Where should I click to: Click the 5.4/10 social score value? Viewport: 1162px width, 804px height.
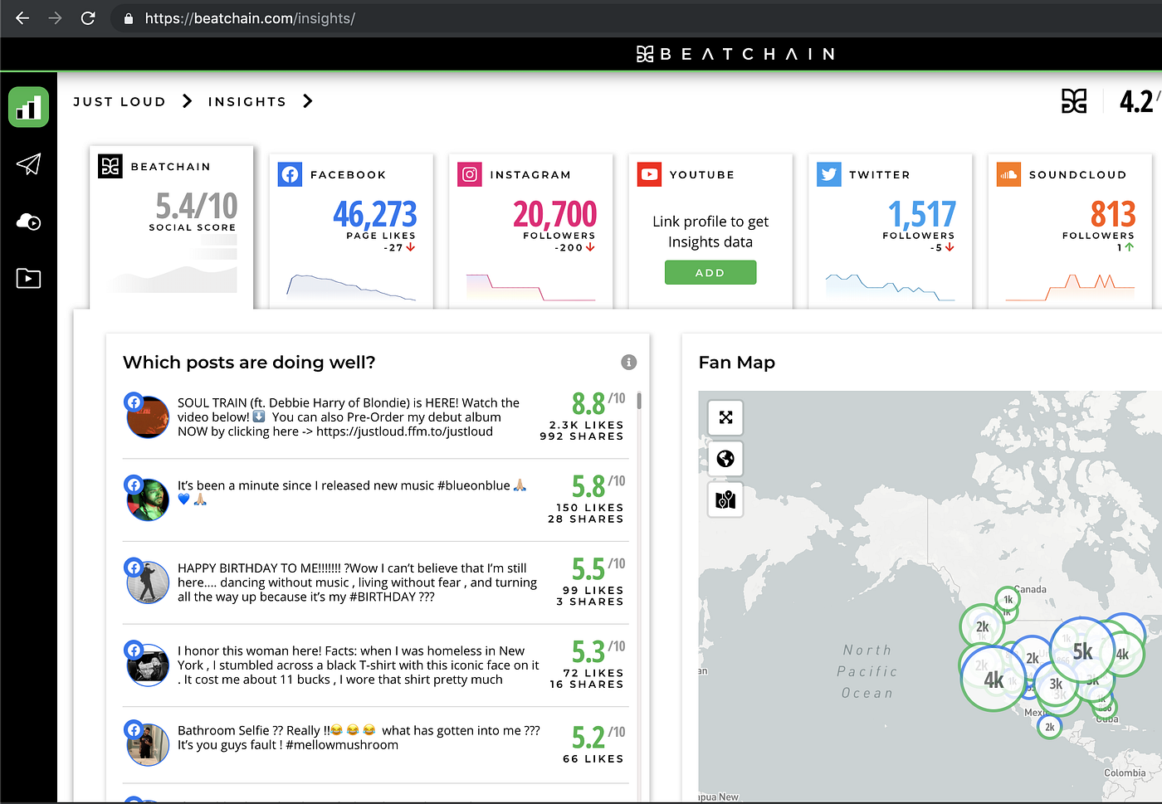[x=197, y=206]
